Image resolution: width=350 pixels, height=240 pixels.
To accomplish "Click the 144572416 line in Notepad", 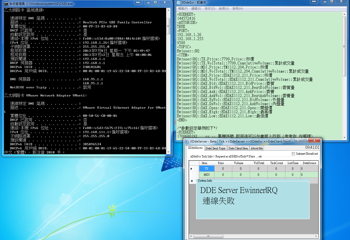I will pyautogui.click(x=186, y=19).
